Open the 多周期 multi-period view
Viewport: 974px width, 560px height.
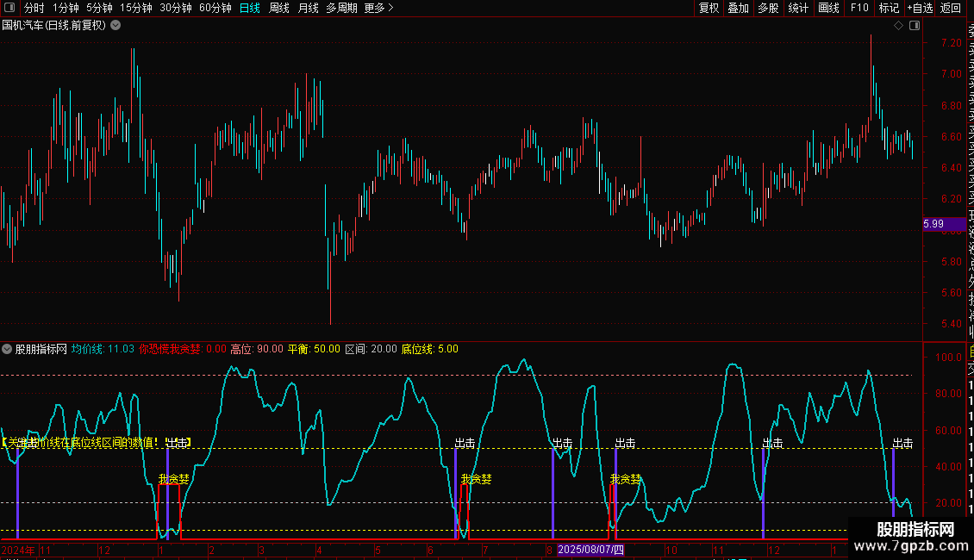[341, 9]
